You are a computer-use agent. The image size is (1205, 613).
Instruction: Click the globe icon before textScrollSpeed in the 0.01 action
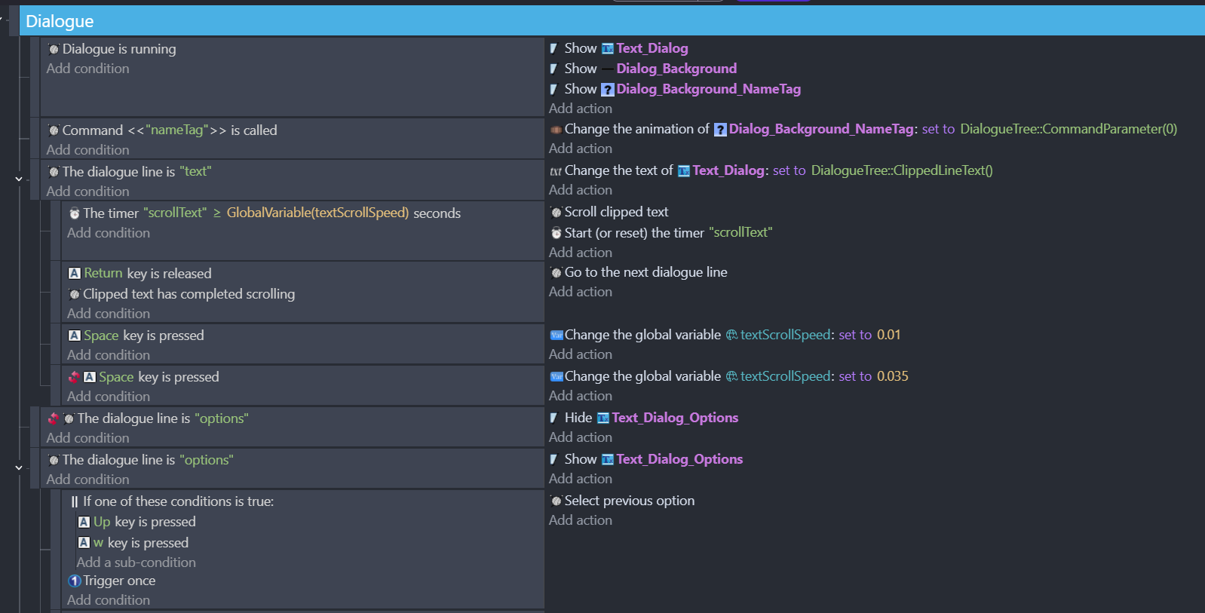731,335
